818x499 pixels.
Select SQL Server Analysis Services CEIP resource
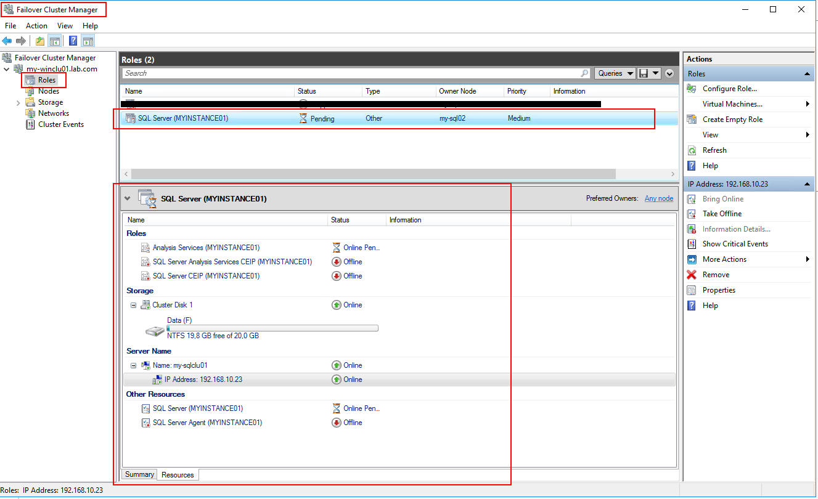(x=232, y=262)
